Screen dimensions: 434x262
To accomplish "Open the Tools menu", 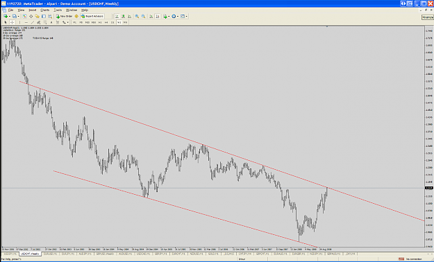I will [x=58, y=10].
